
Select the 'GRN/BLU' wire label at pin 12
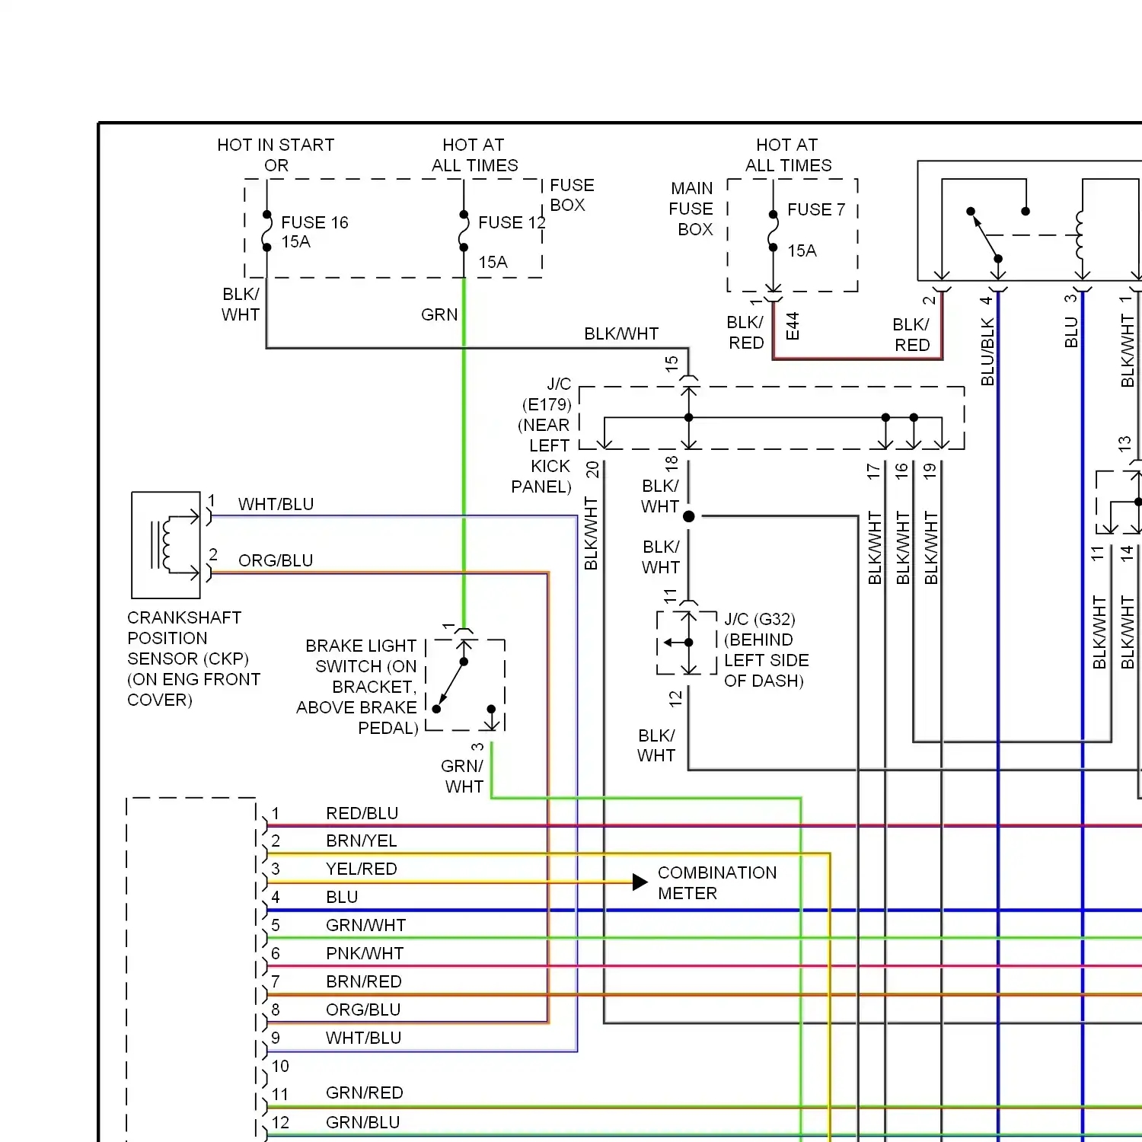(363, 1122)
